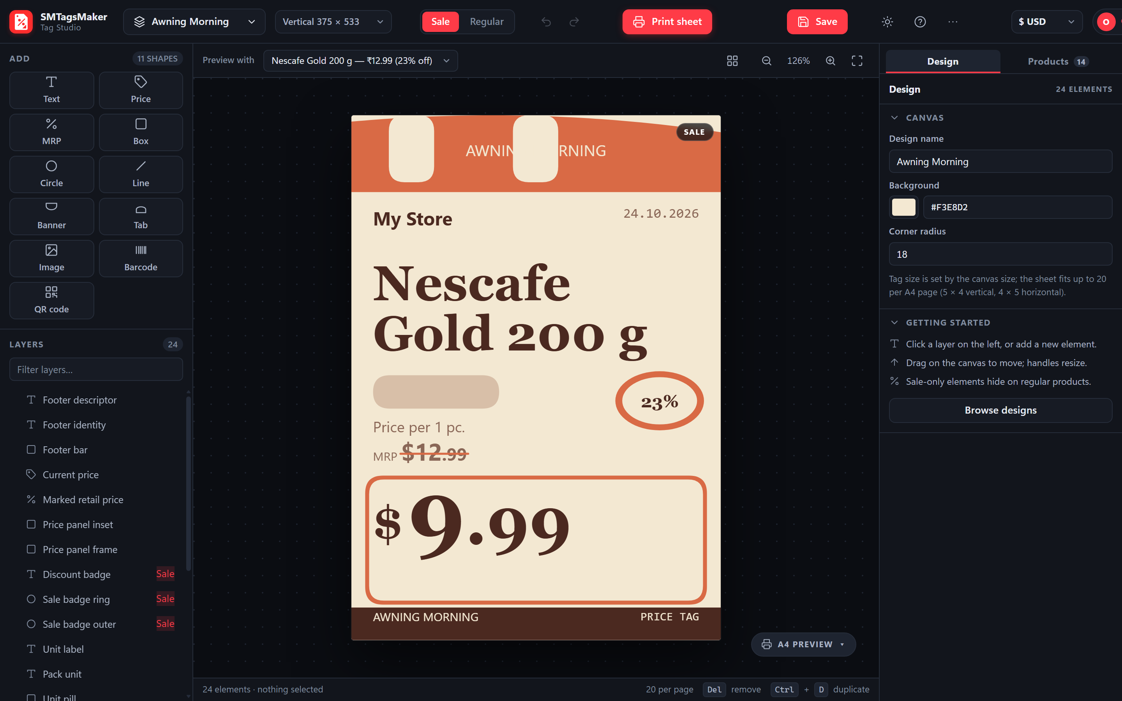Viewport: 1122px width, 701px height.
Task: Open the more options ellipsis menu
Action: pos(953,22)
